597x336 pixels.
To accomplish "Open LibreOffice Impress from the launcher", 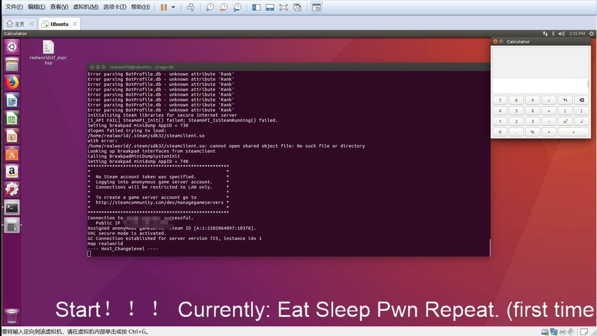I will pyautogui.click(x=12, y=136).
